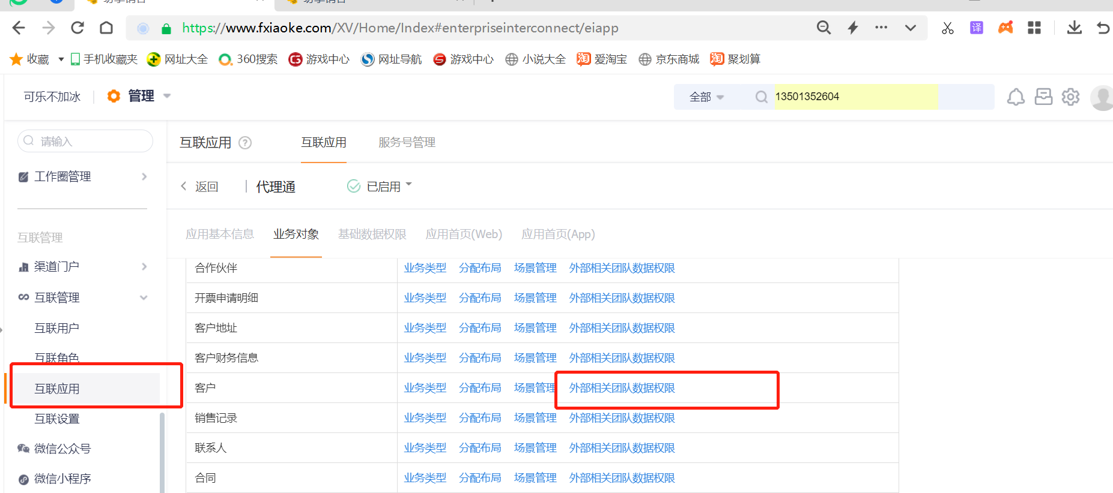Click the help question mark beside 互联应用
Image resolution: width=1113 pixels, height=493 pixels.
pyautogui.click(x=245, y=143)
